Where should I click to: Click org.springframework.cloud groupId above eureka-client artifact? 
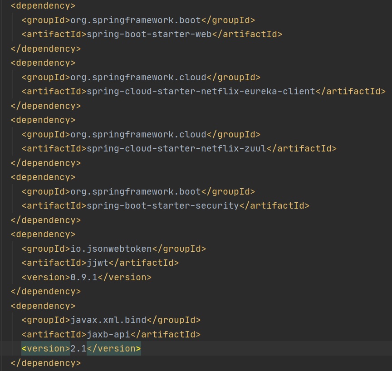point(138,77)
